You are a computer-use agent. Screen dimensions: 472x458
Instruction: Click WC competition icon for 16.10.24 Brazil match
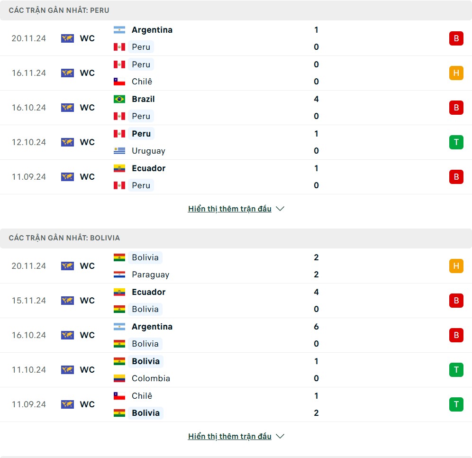(67, 108)
